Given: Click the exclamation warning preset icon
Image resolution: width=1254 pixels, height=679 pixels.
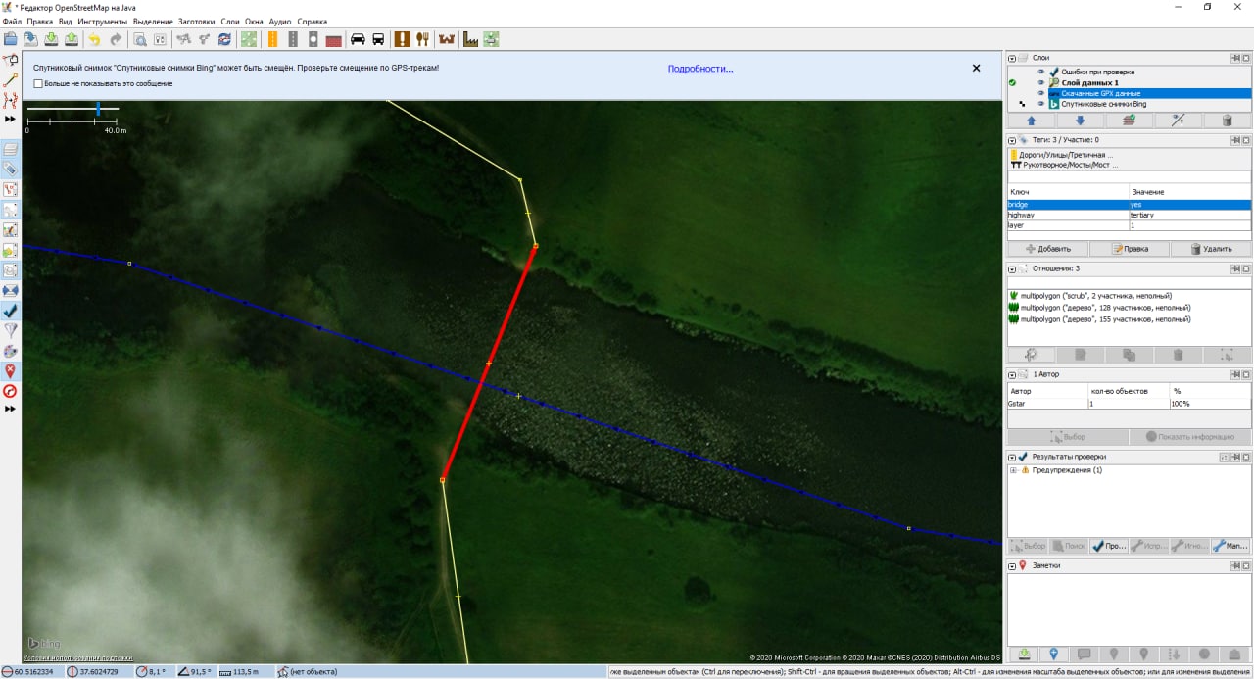Looking at the screenshot, I should click(x=402, y=39).
